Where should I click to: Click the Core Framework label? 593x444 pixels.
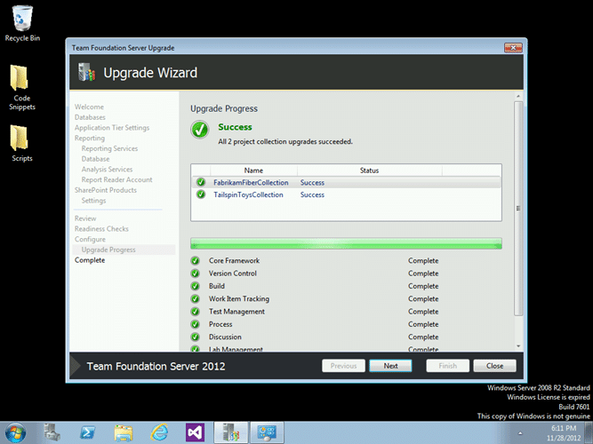pyautogui.click(x=234, y=260)
